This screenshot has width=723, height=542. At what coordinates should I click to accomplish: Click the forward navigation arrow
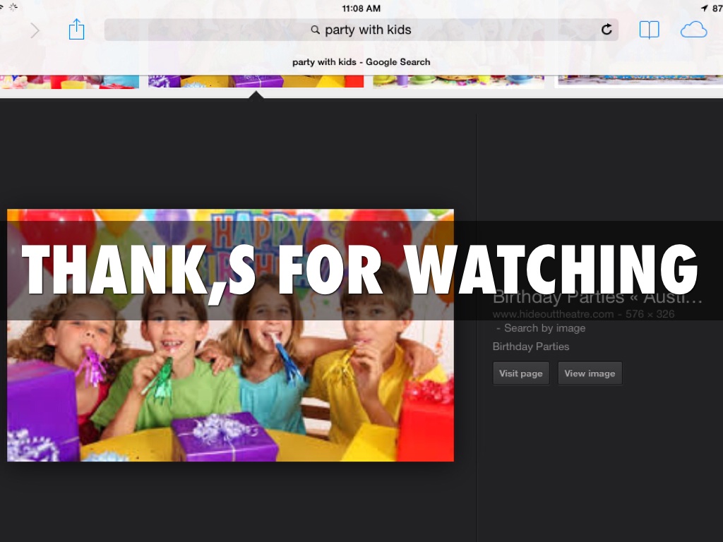[35, 30]
